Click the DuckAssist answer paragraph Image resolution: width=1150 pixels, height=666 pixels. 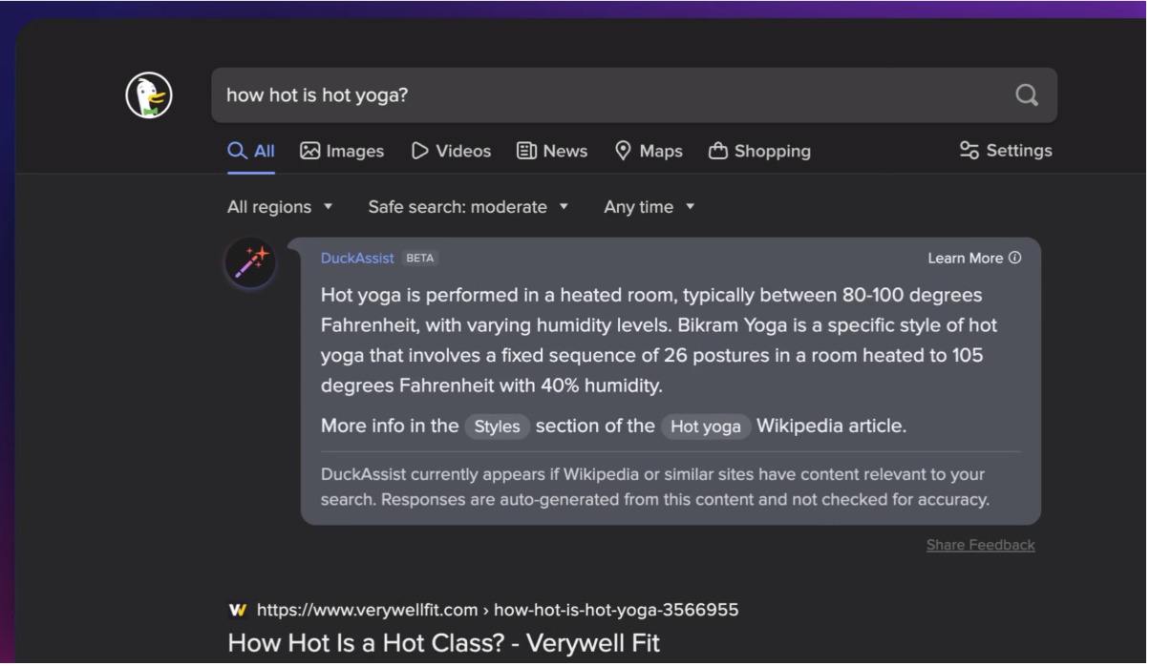click(659, 341)
